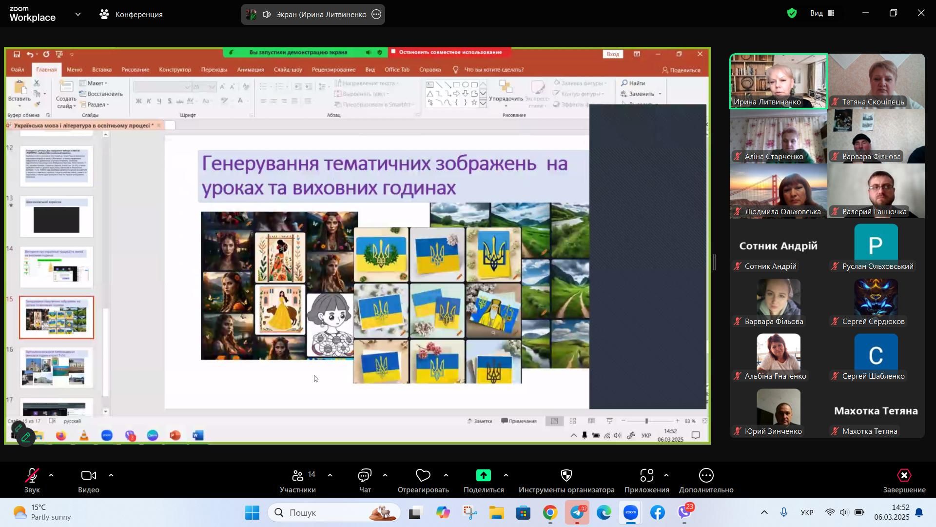Expand the arrow beside Отреагировать

[446, 475]
